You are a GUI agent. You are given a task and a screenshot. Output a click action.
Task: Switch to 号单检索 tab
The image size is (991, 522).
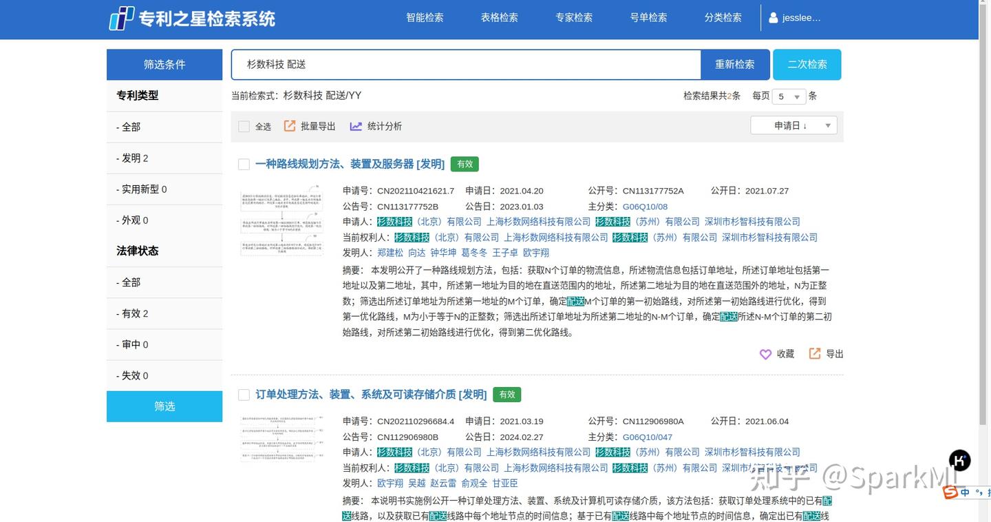pos(648,18)
